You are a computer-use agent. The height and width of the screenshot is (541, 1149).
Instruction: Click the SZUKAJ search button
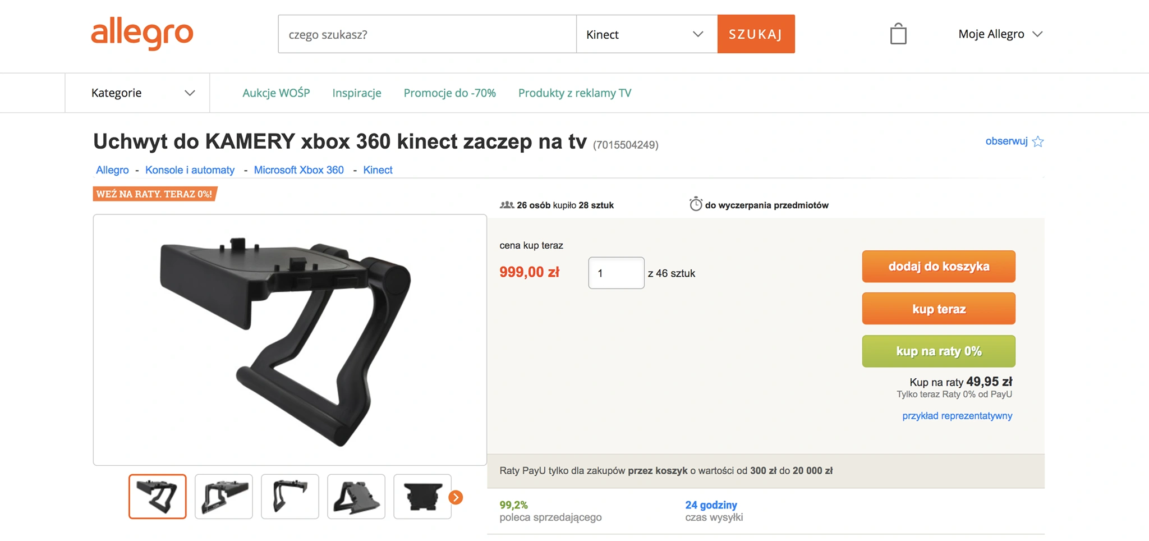pos(756,34)
